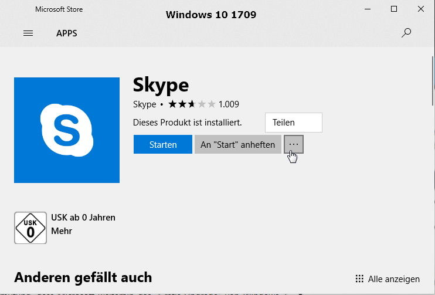Open the Mehr link under USK rating
435x295 pixels.
point(62,231)
